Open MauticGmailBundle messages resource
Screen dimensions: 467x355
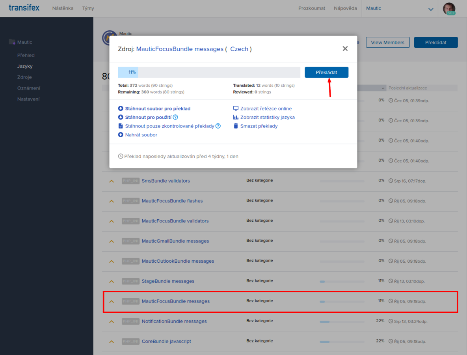click(175, 241)
